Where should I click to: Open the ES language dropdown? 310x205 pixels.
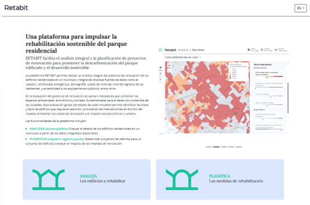tap(301, 8)
